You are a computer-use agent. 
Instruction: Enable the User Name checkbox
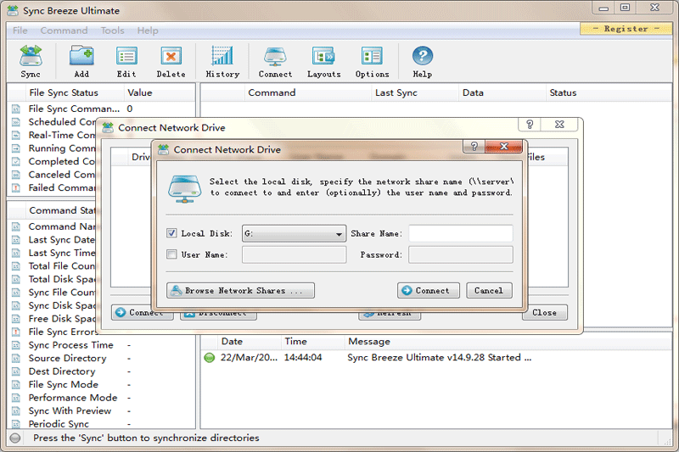click(171, 254)
